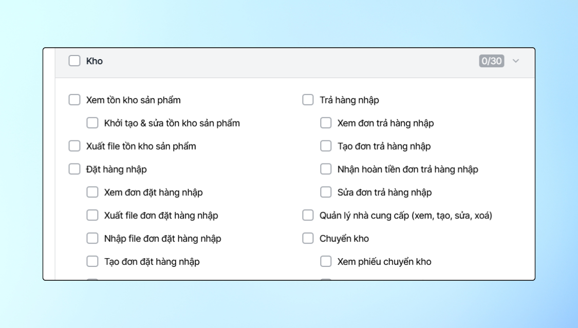Enable Tạo đơn trả hàng nhập permission

pos(326,146)
